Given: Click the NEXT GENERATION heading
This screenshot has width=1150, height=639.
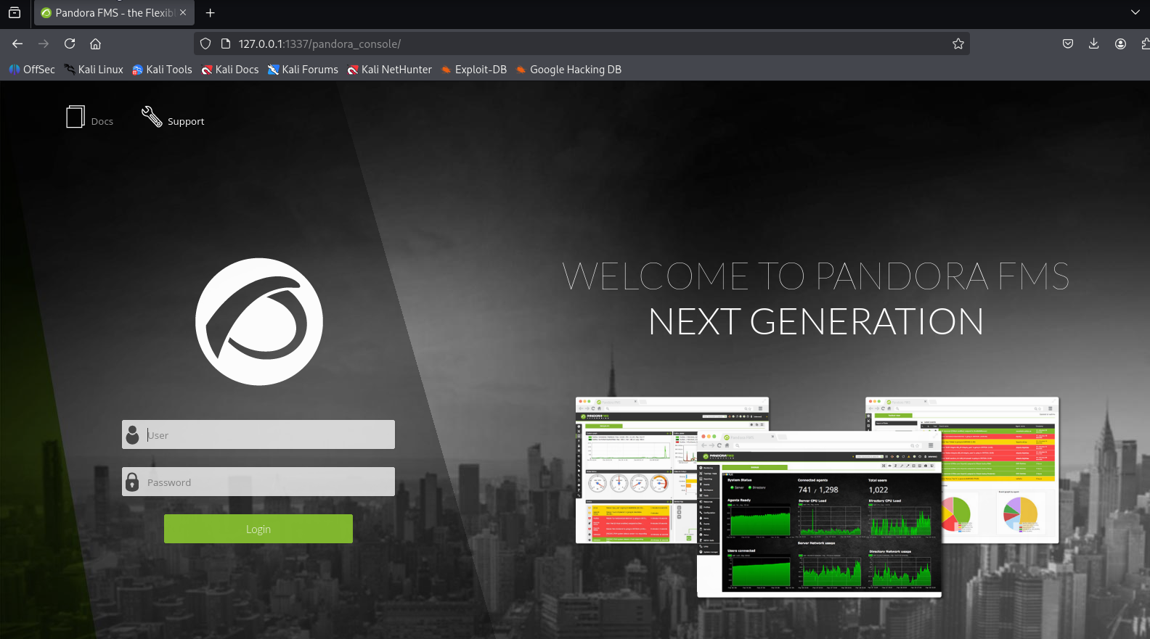Looking at the screenshot, I should 816,321.
